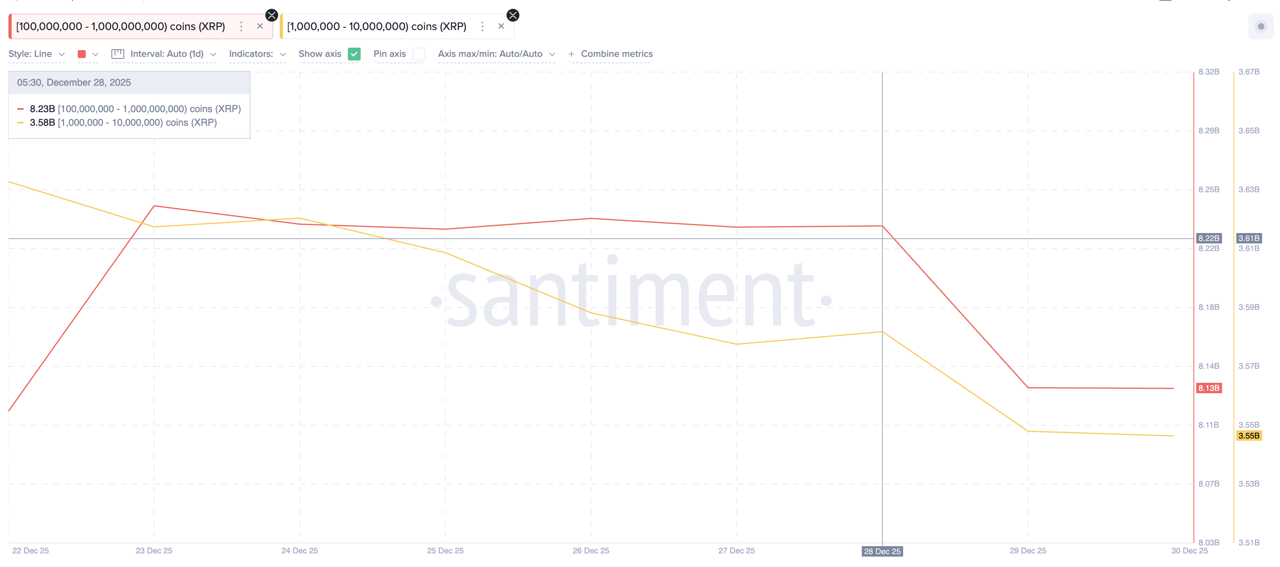Open the Style: Line dropdown
The width and height of the screenshot is (1280, 567).
click(36, 54)
